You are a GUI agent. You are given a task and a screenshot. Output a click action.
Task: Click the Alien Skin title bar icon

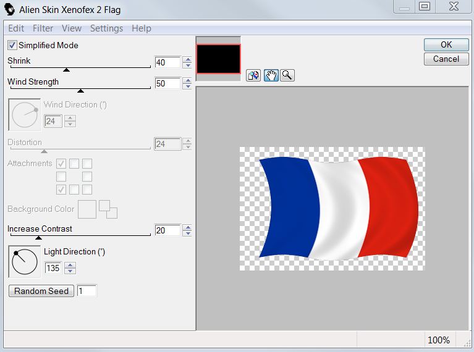point(10,9)
